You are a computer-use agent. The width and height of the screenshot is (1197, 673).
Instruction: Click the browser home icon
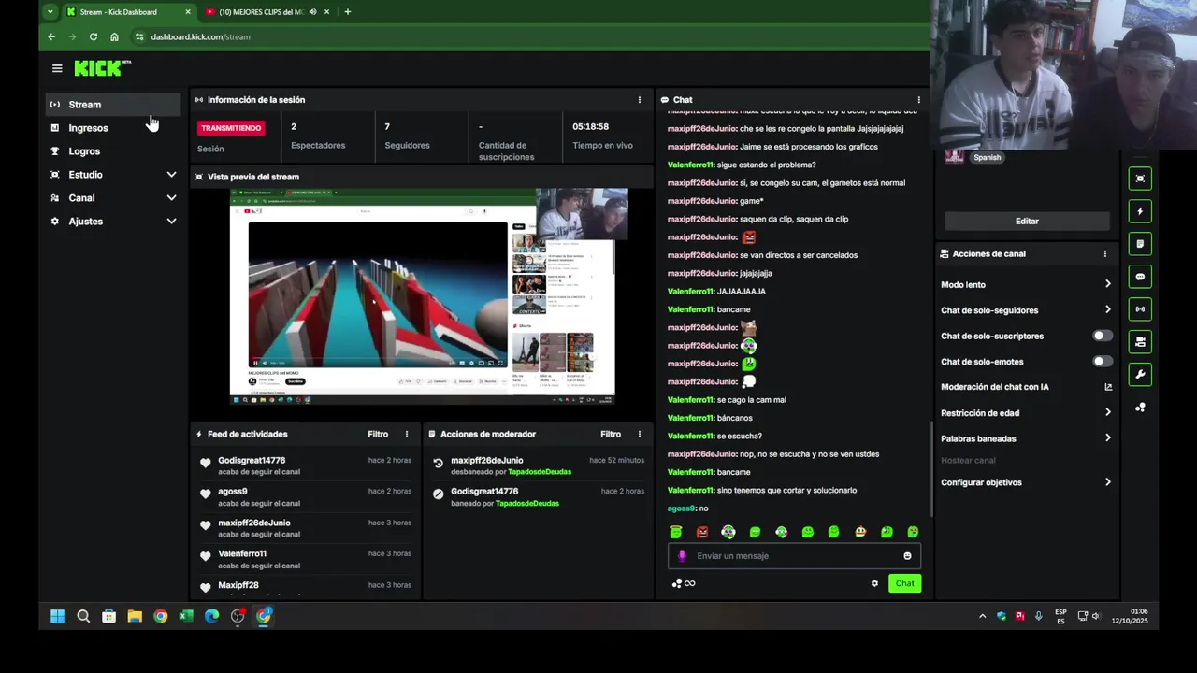pyautogui.click(x=114, y=36)
